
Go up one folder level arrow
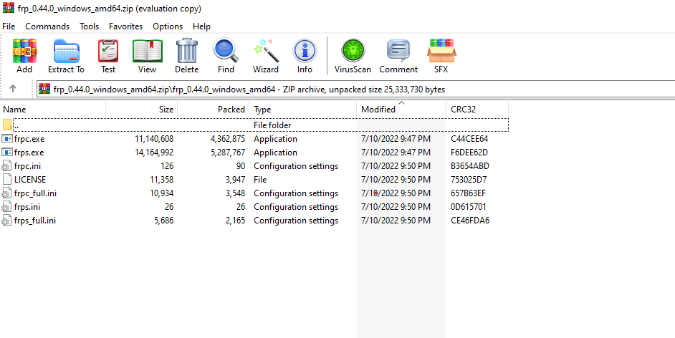tap(13, 89)
